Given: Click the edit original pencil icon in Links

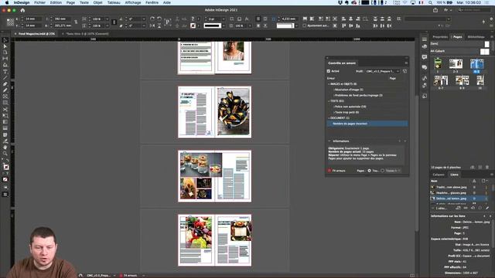Looking at the screenshot, I should click(487, 208).
